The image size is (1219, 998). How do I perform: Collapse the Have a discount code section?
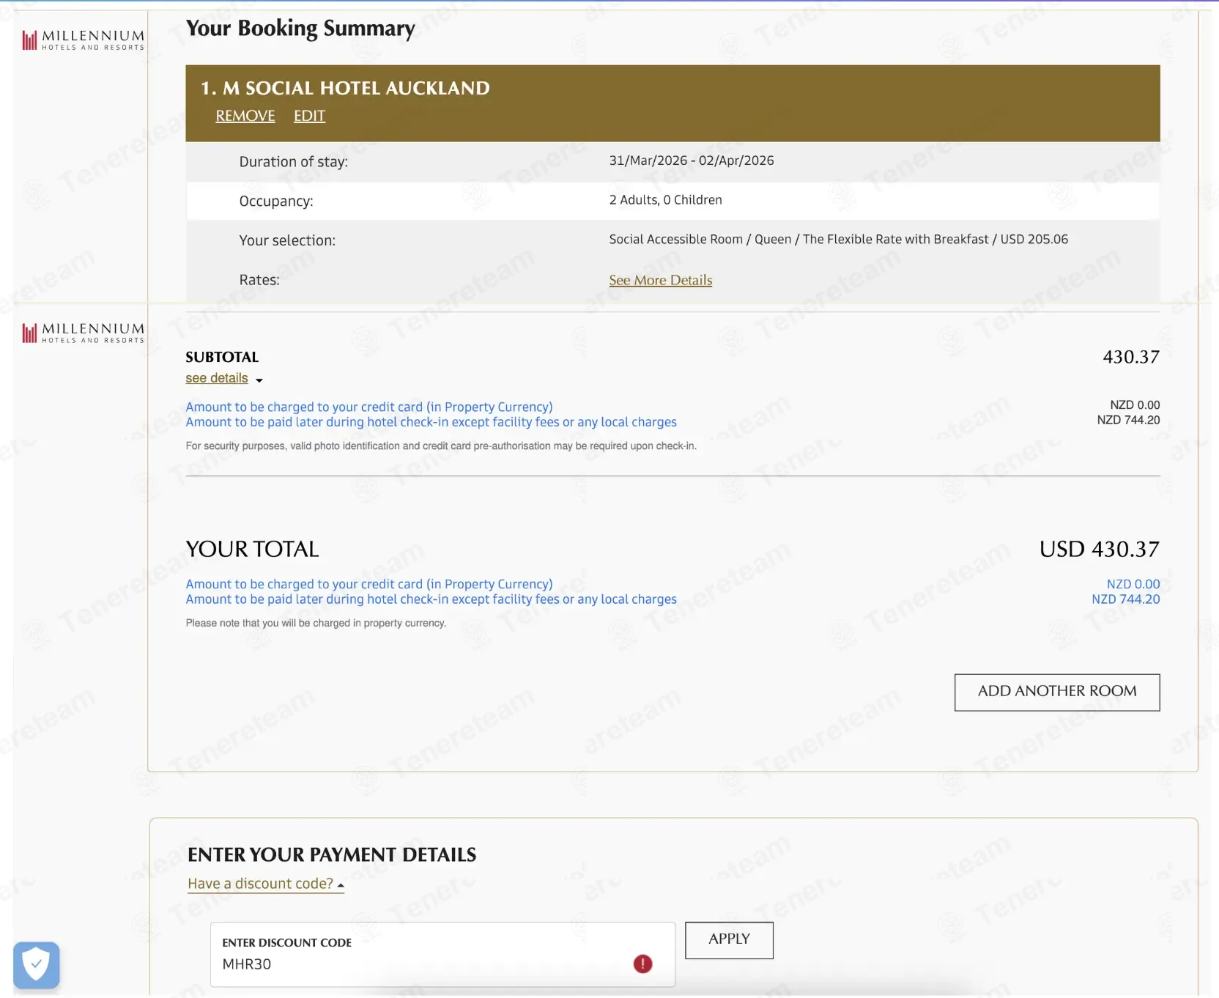pyautogui.click(x=266, y=884)
